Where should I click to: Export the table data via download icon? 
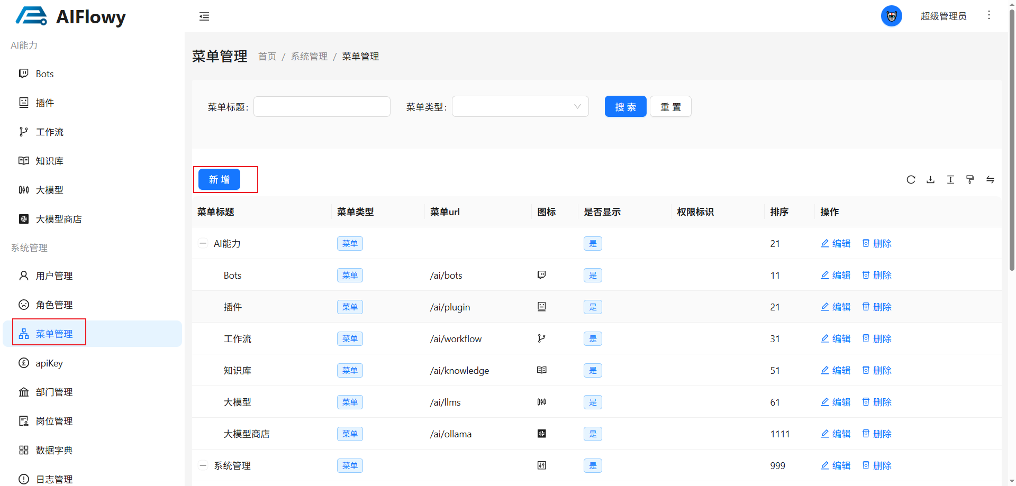tap(930, 180)
